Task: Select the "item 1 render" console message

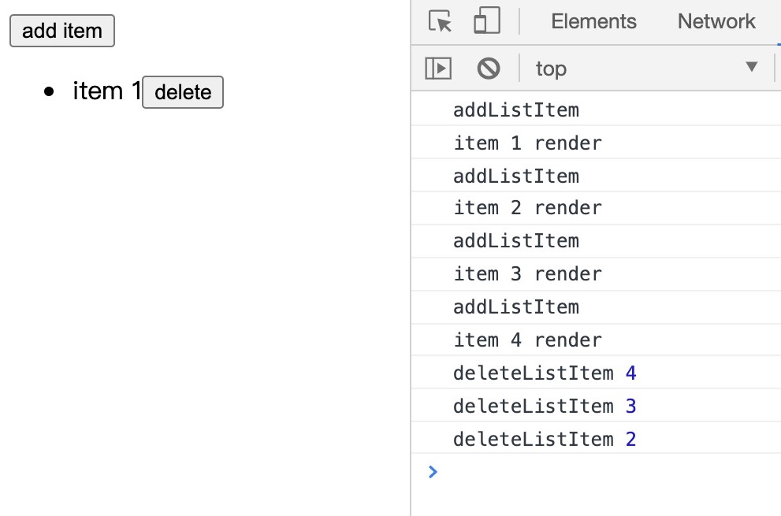Action: point(527,143)
